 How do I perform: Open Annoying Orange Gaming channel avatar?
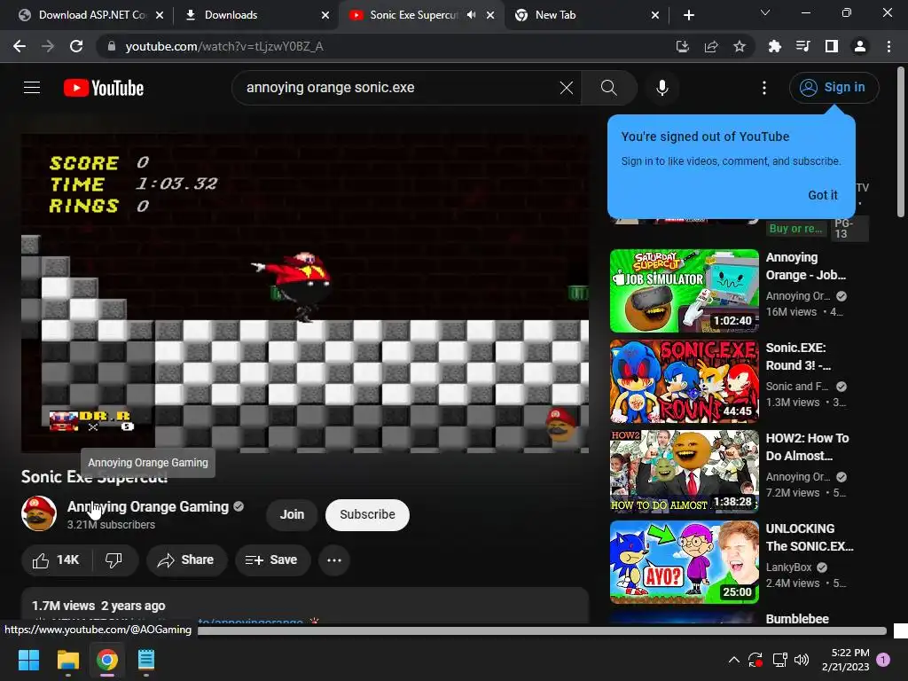click(39, 513)
